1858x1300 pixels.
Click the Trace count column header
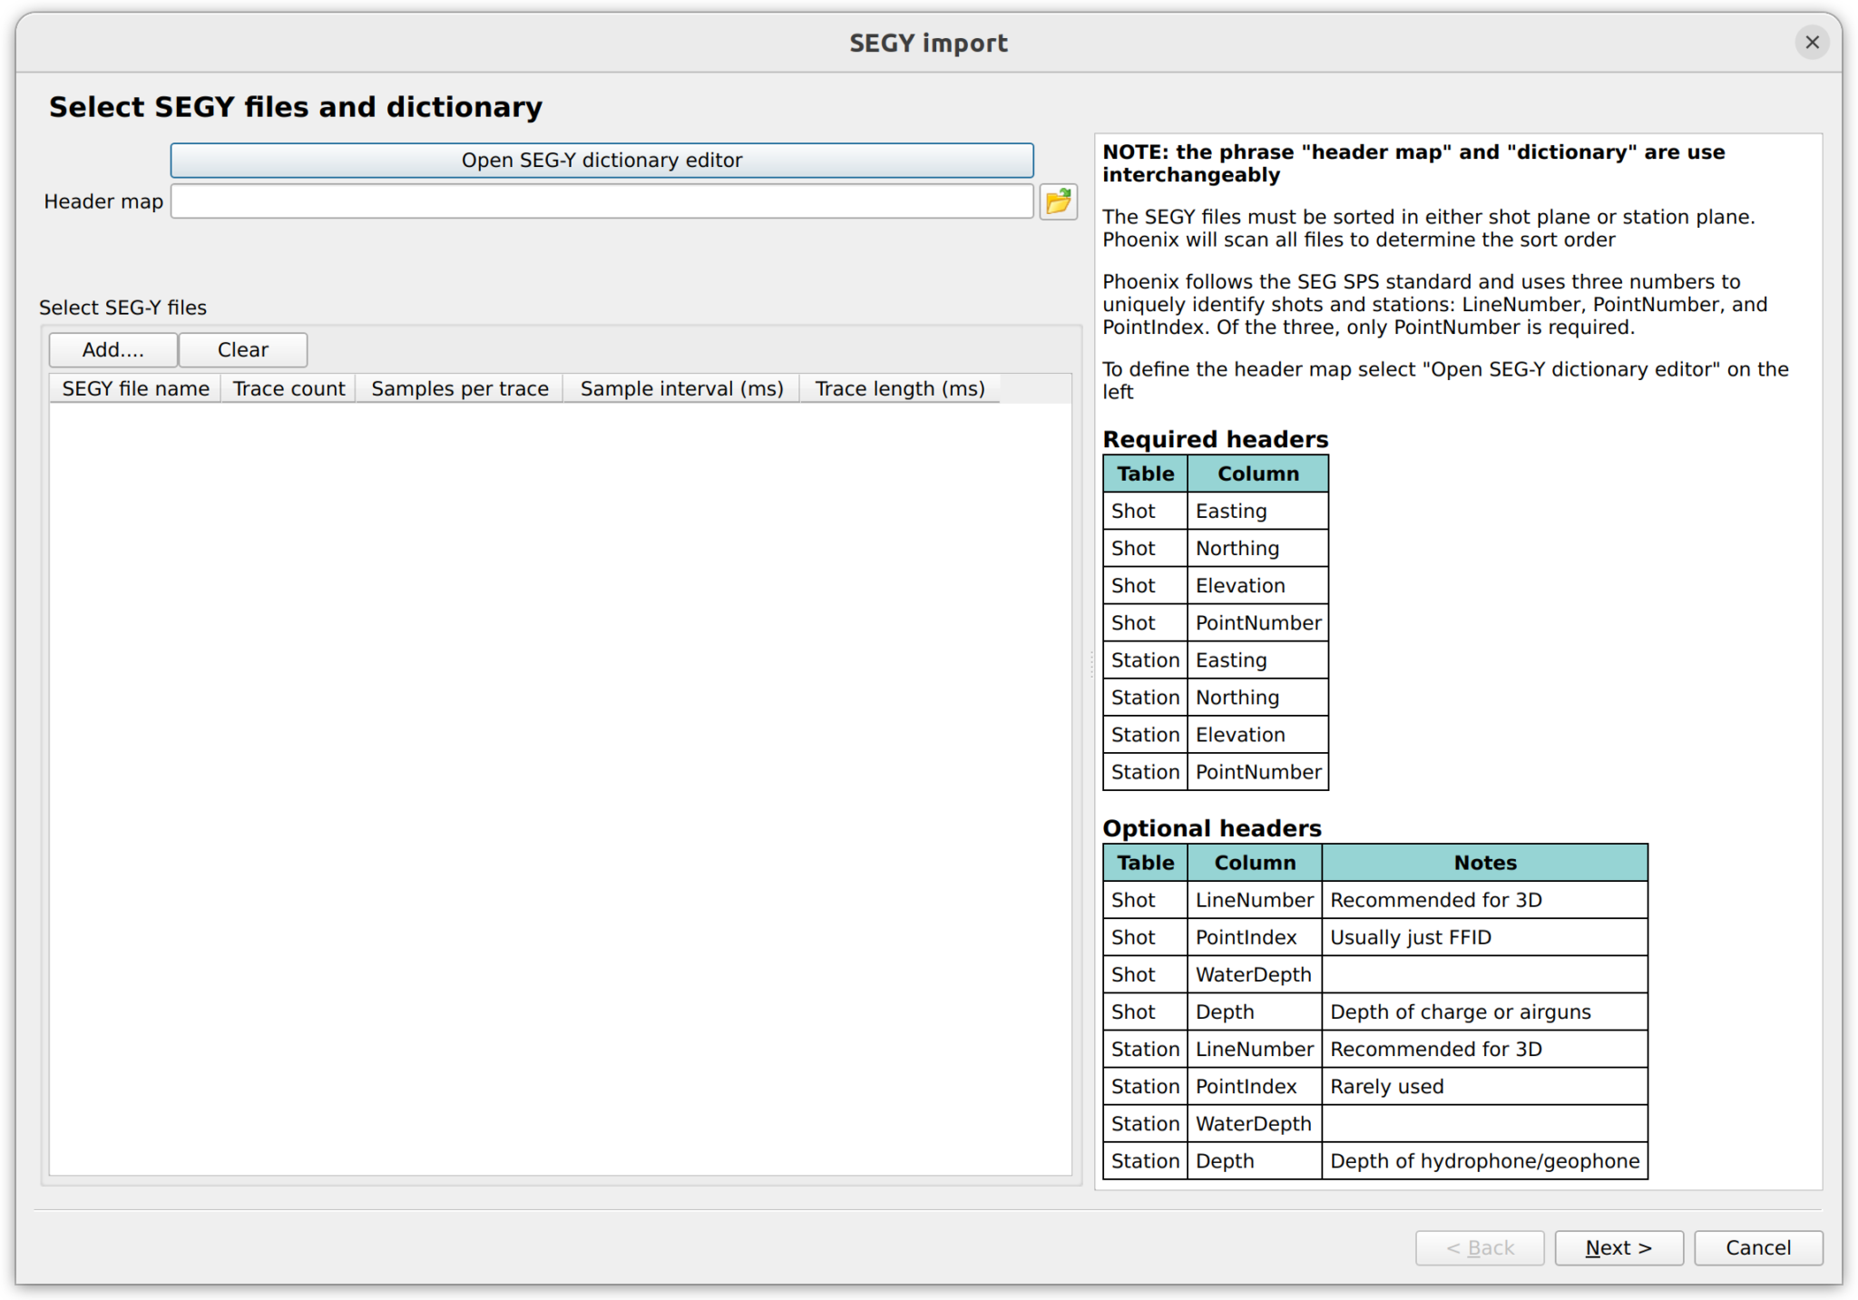[x=288, y=389]
